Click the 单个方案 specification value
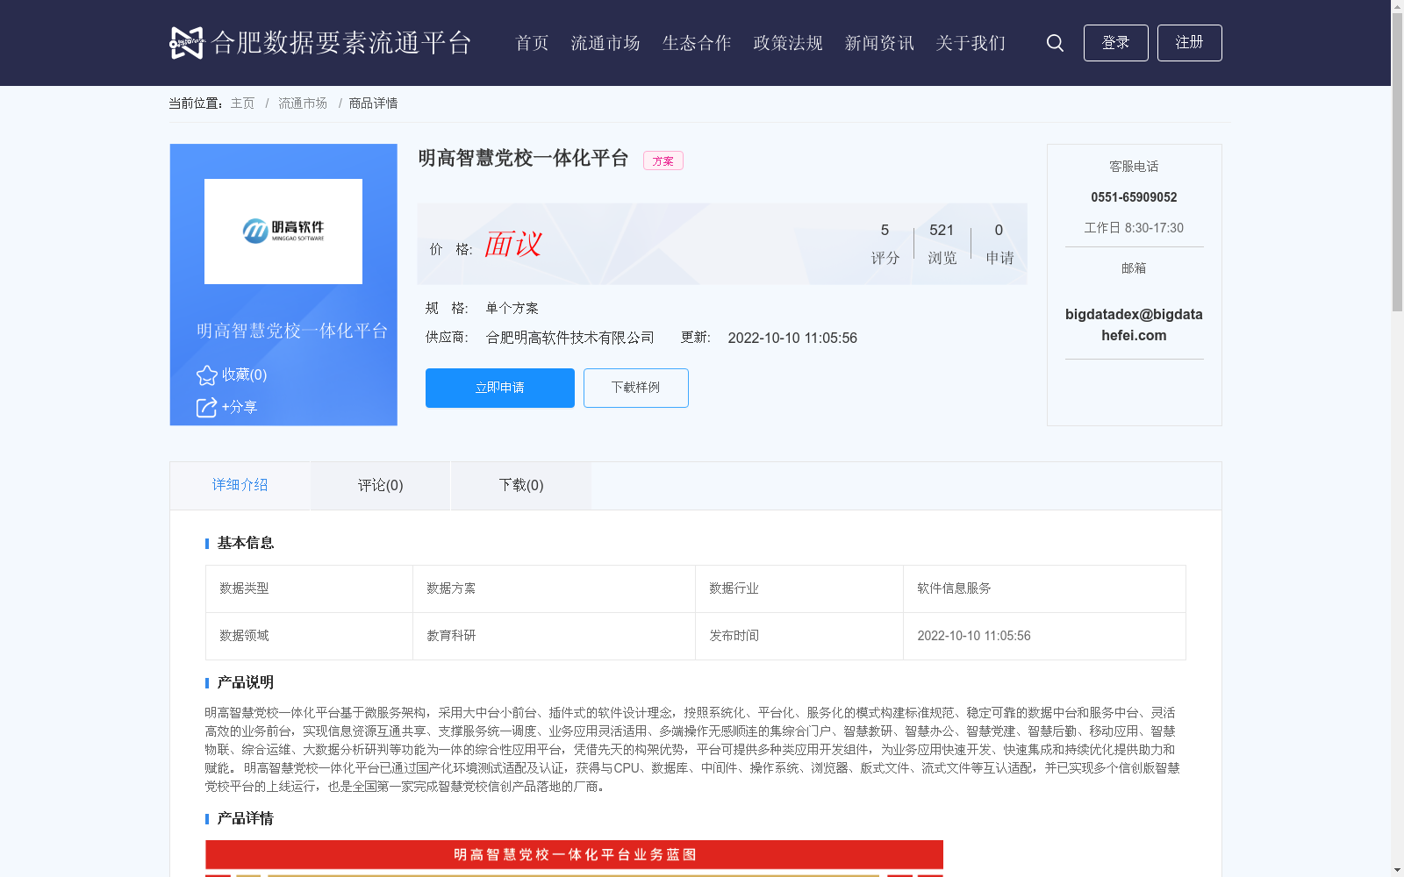1404x877 pixels. [x=512, y=309]
